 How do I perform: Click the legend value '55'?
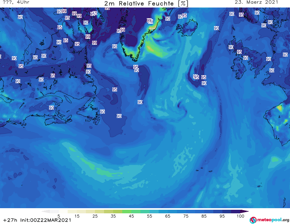[150, 216]
